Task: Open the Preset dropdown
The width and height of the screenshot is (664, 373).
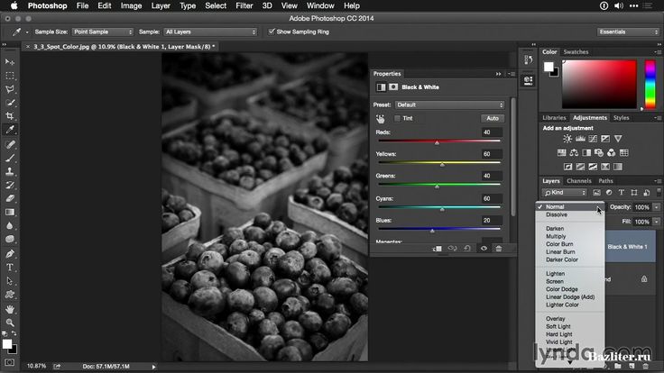Action: coord(450,105)
